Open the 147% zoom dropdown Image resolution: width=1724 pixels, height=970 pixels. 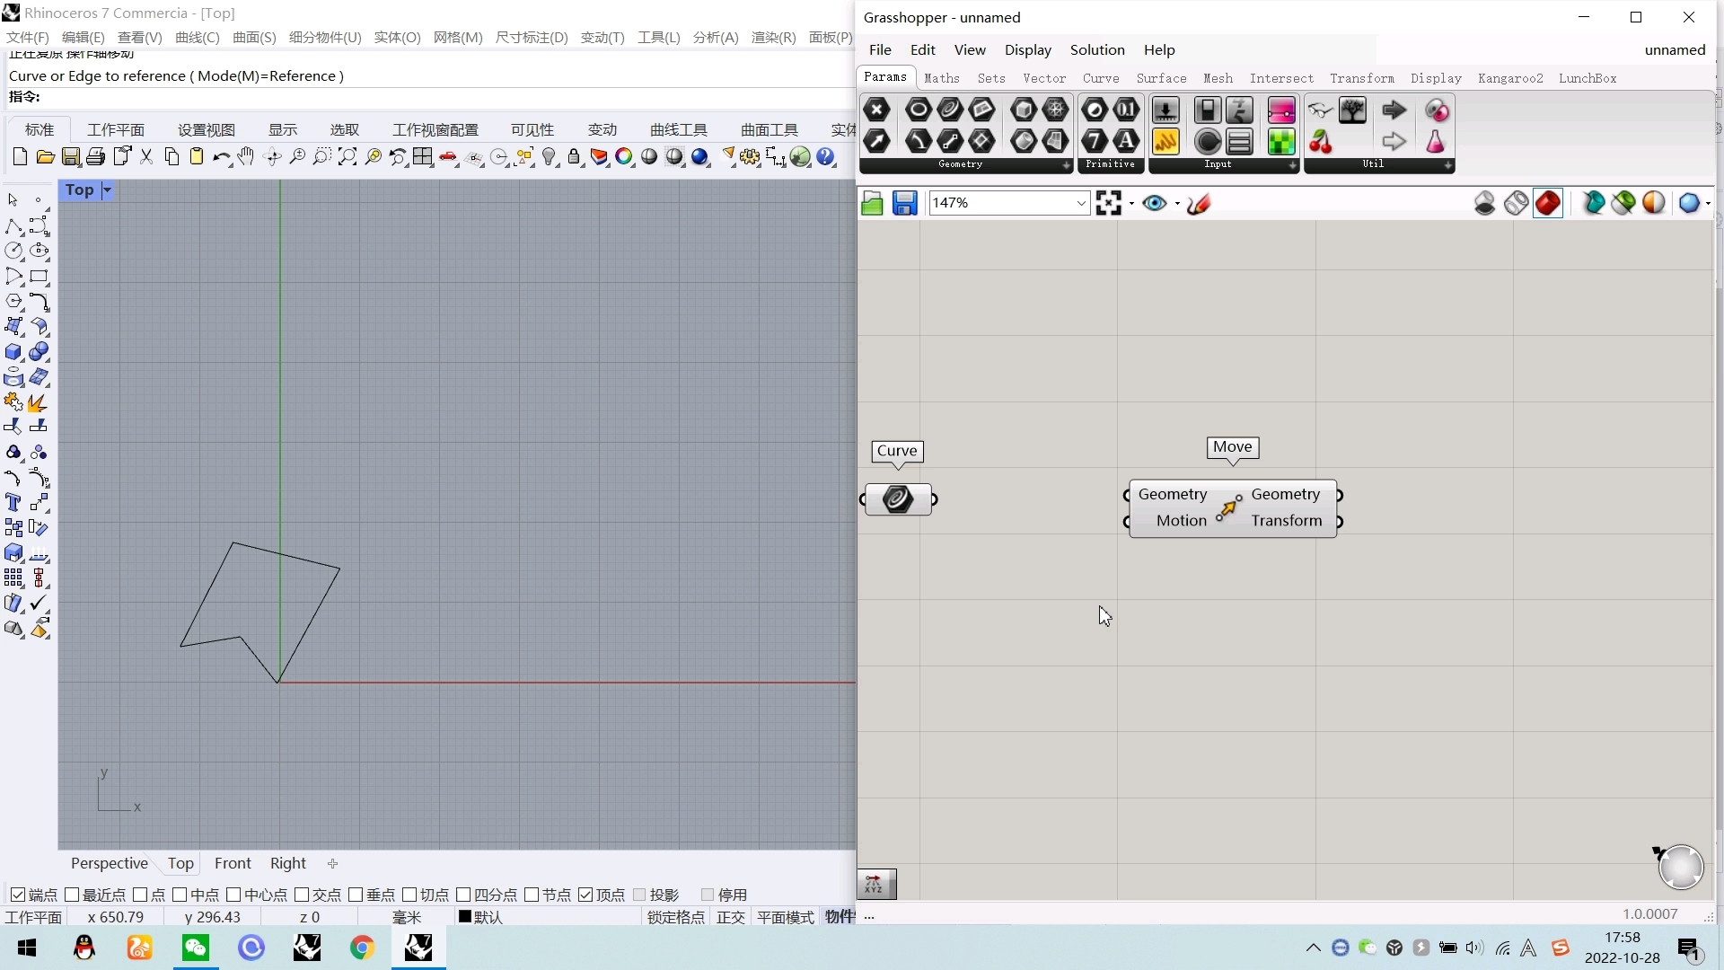1081,204
